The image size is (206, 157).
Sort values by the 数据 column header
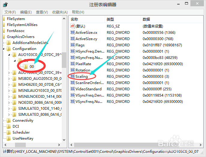[x=172, y=19]
